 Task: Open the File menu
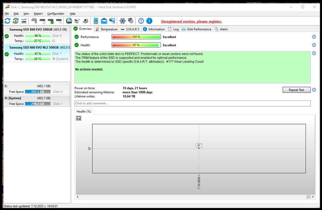click(x=7, y=14)
